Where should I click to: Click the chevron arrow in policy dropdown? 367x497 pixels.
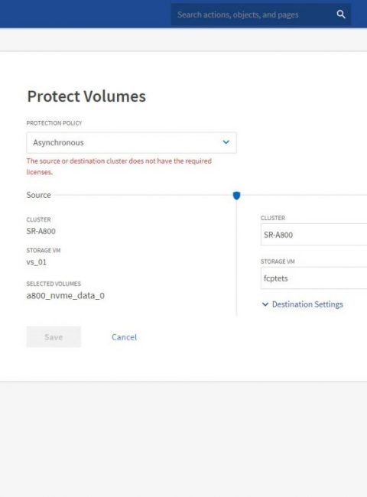226,142
